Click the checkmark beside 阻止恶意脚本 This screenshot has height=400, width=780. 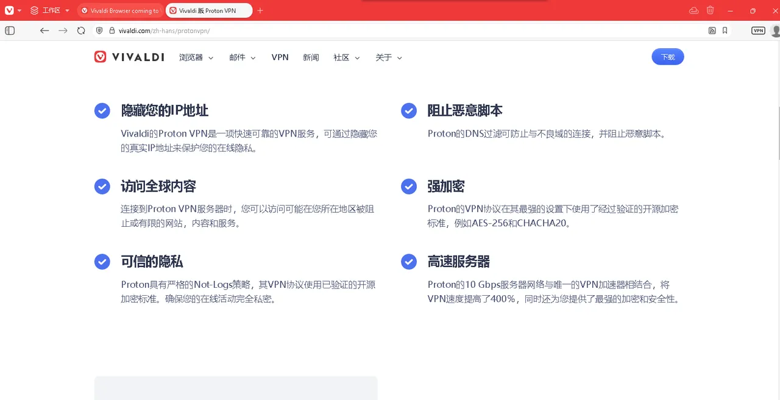(408, 111)
